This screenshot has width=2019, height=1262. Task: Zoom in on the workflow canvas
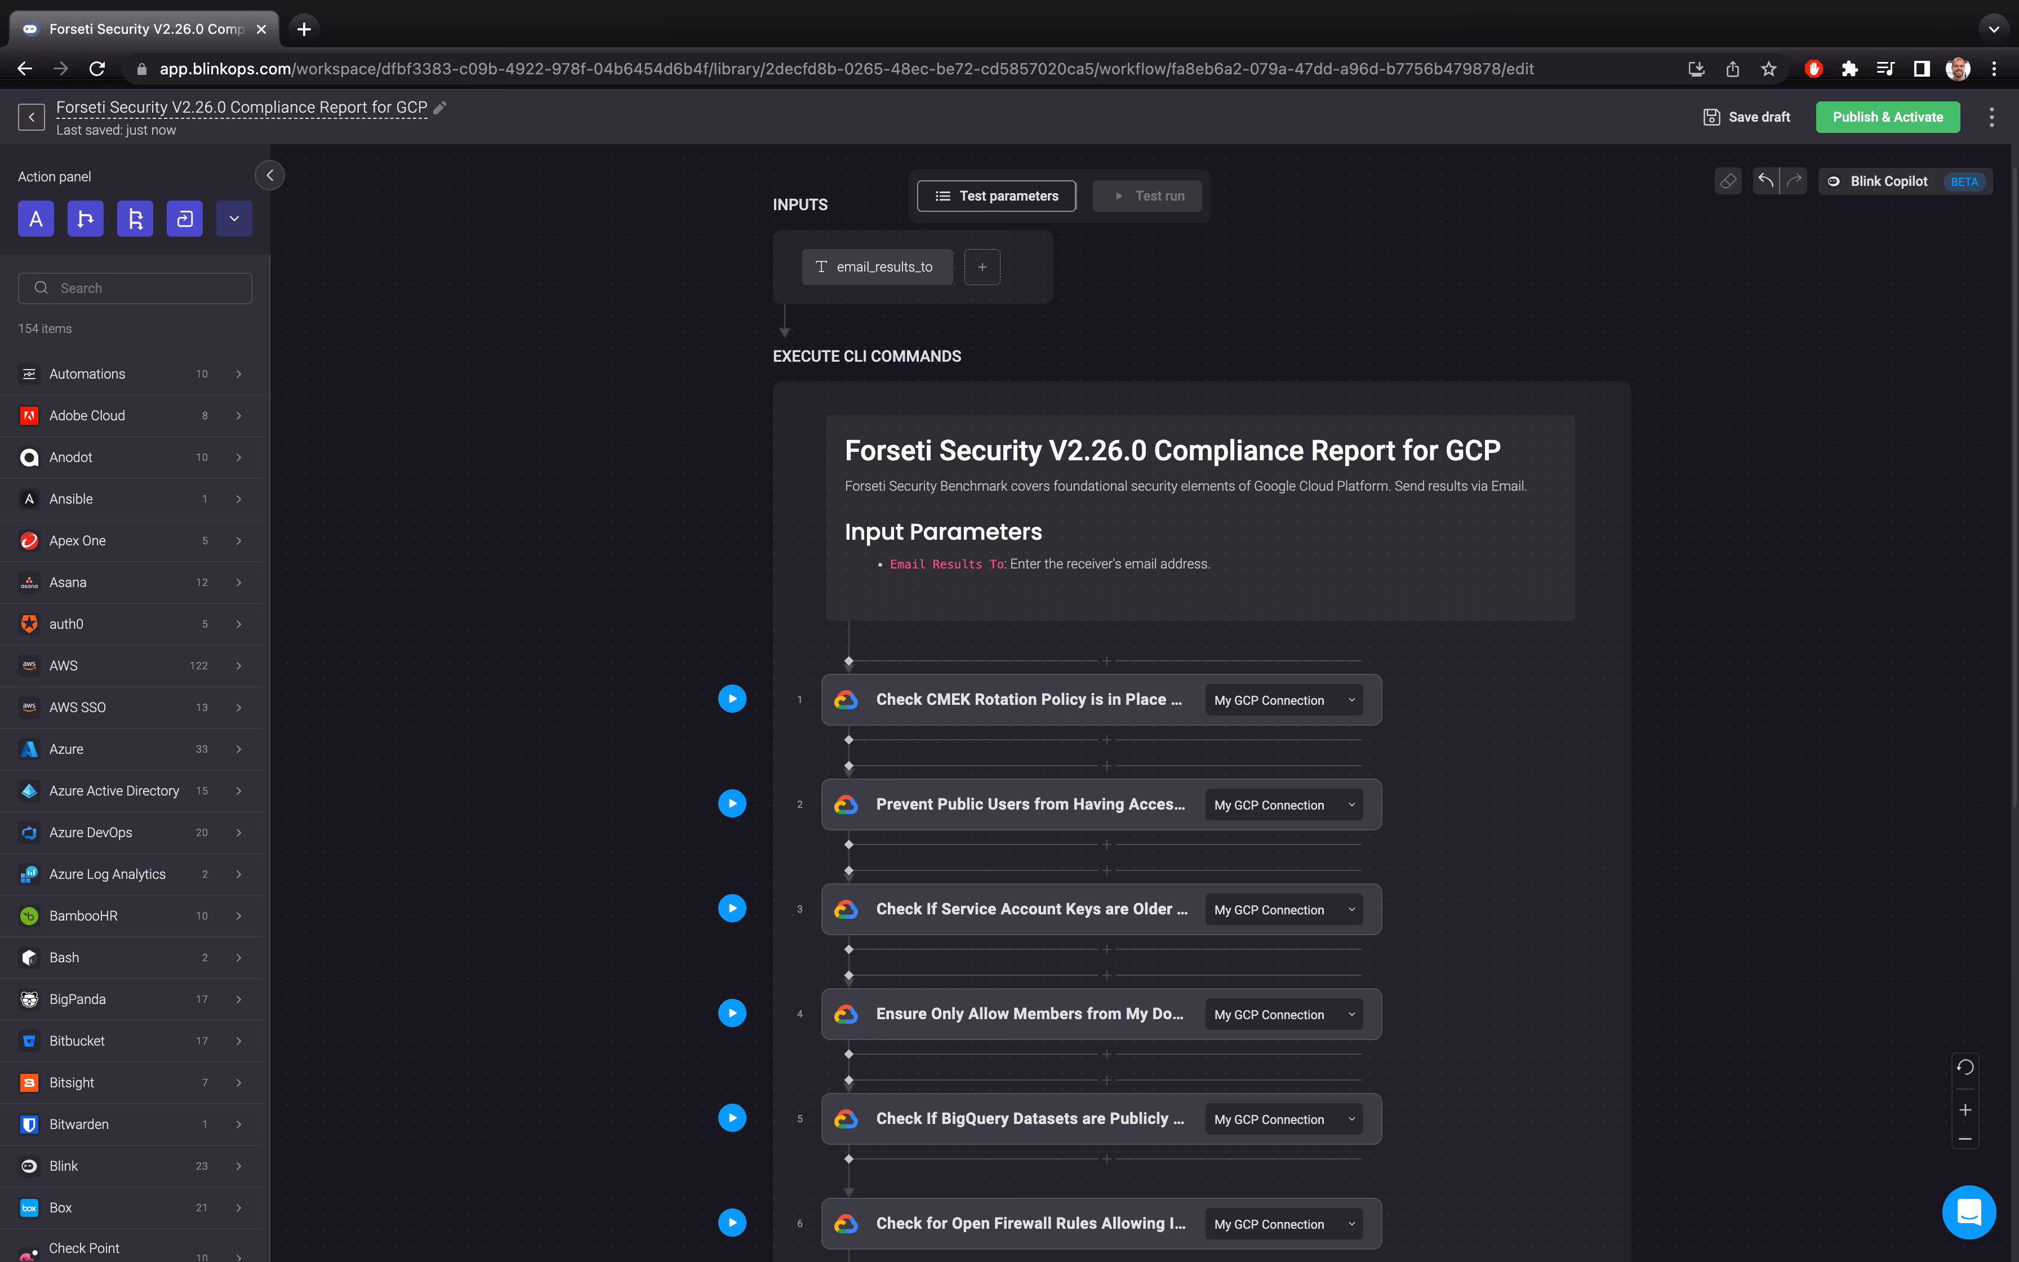point(1965,1110)
